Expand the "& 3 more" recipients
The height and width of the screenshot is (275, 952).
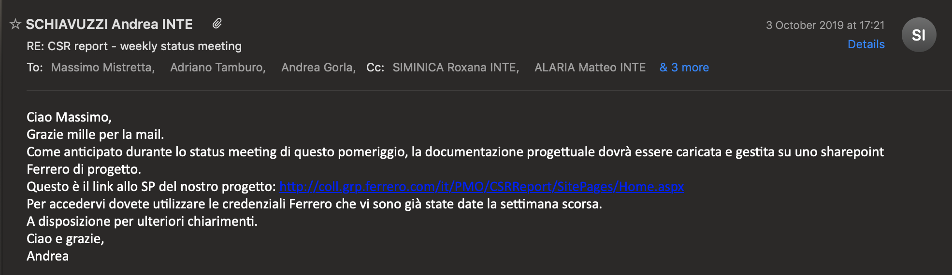(x=684, y=68)
